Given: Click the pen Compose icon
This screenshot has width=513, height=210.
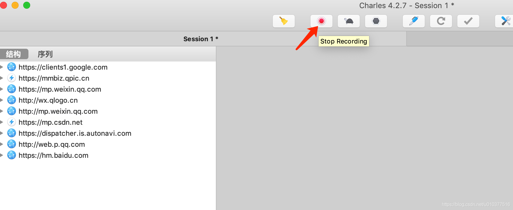Looking at the screenshot, I should [413, 21].
